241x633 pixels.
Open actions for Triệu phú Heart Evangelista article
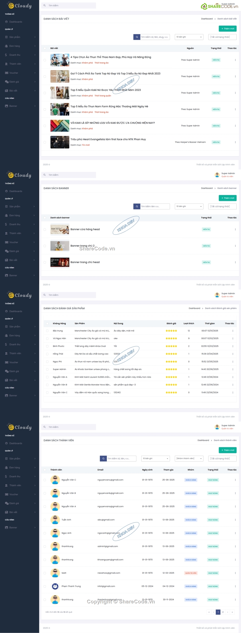tap(235, 142)
